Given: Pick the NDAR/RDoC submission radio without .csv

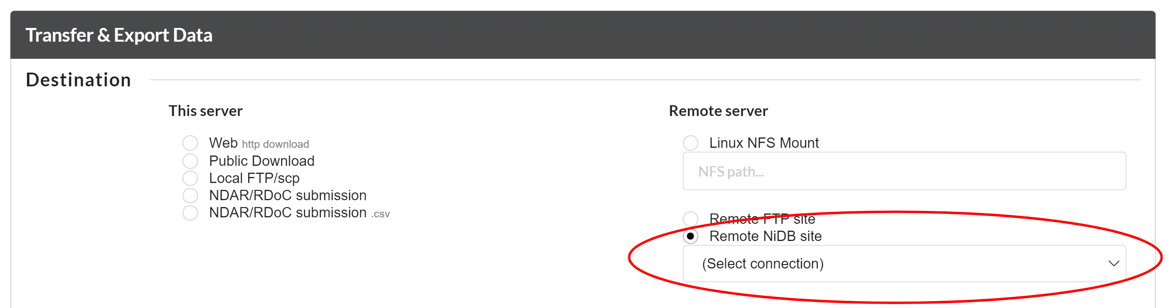Looking at the screenshot, I should [x=190, y=195].
